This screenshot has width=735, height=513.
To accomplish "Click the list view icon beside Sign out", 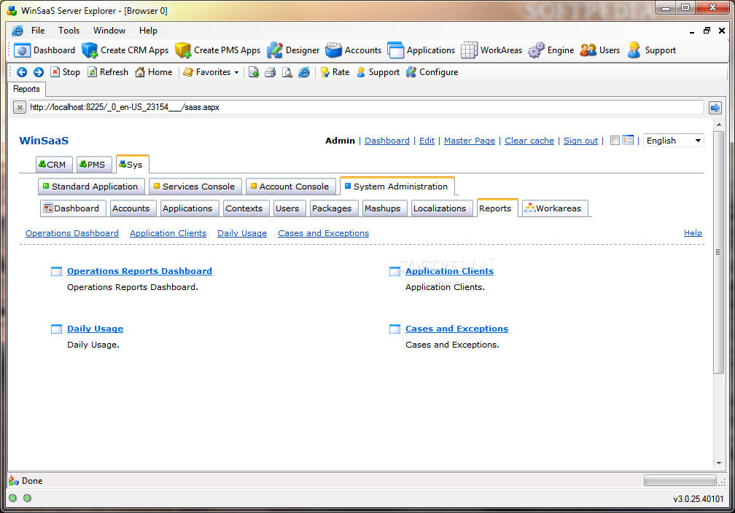I will [x=628, y=140].
